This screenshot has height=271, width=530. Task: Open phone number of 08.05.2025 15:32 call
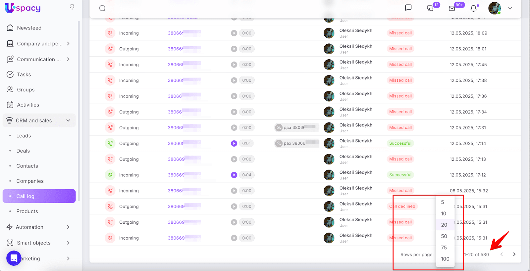click(x=184, y=191)
